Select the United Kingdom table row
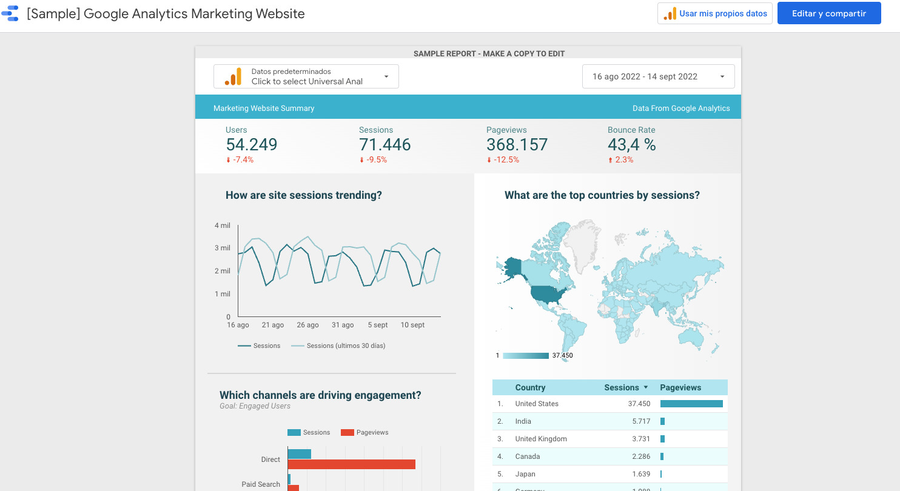Image resolution: width=900 pixels, height=491 pixels. pyautogui.click(x=610, y=439)
